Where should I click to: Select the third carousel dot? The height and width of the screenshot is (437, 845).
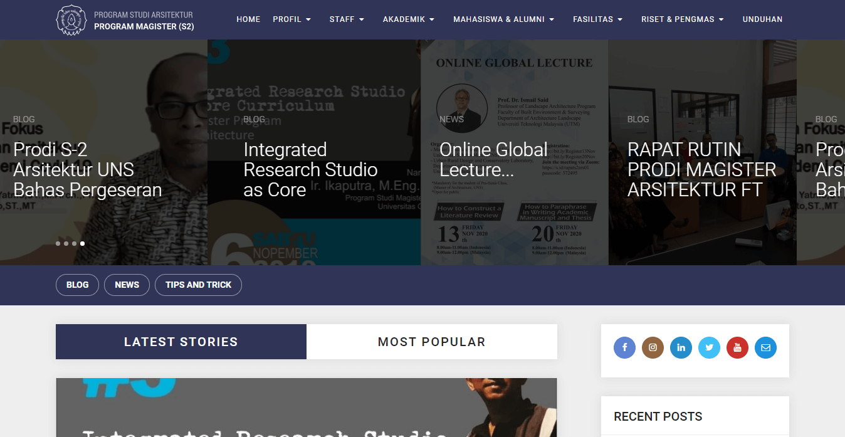click(74, 243)
